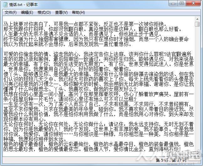Click the line starting 种福，我愿和你相伴
The height and width of the screenshot is (166, 203).
[x=35, y=139]
